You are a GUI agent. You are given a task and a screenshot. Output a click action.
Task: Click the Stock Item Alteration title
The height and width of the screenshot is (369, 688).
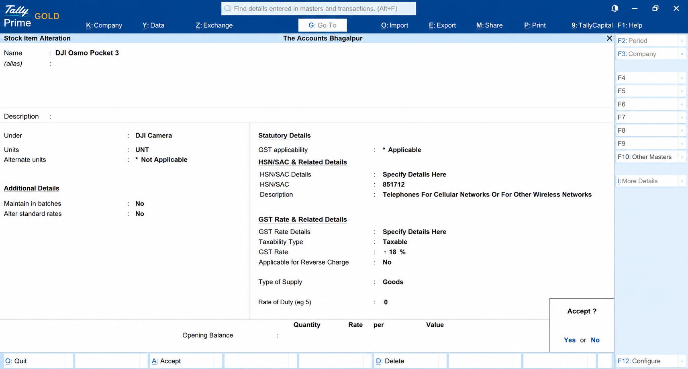[37, 38]
